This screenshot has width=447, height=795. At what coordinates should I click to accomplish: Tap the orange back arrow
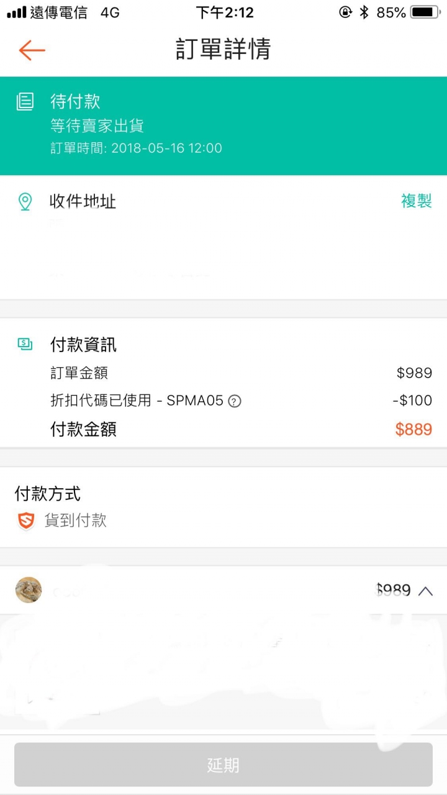tap(32, 50)
